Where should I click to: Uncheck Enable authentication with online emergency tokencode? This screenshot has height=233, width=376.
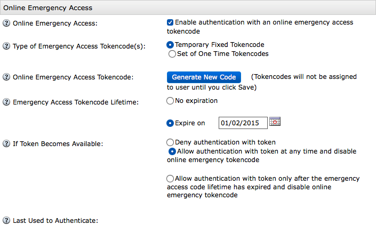(170, 22)
